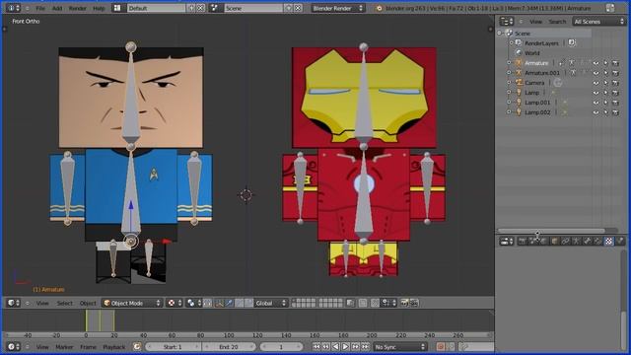Collapse the Scene tree in outliner
This screenshot has height=355, width=631.
coord(501,34)
